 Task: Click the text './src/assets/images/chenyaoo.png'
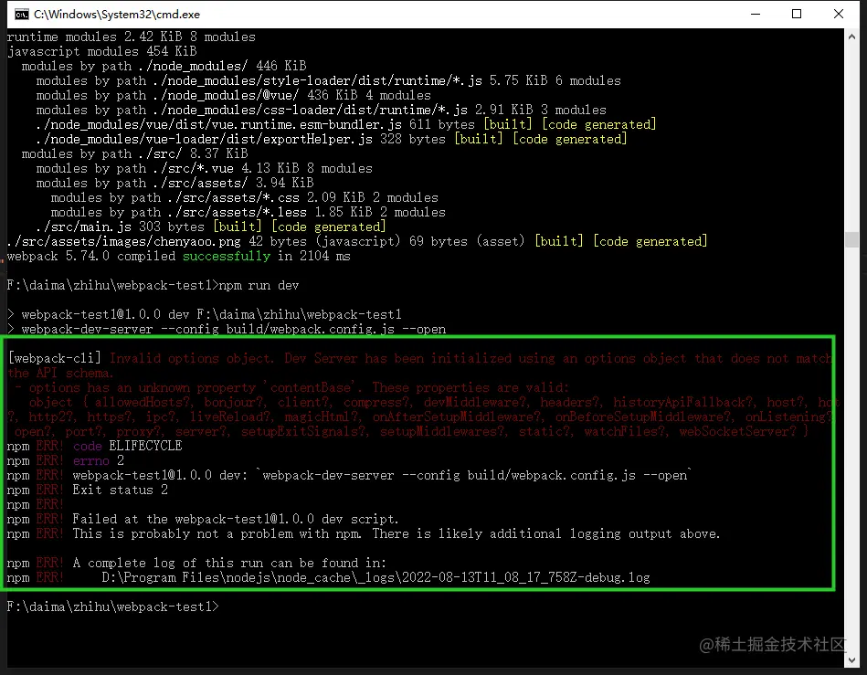coord(124,241)
